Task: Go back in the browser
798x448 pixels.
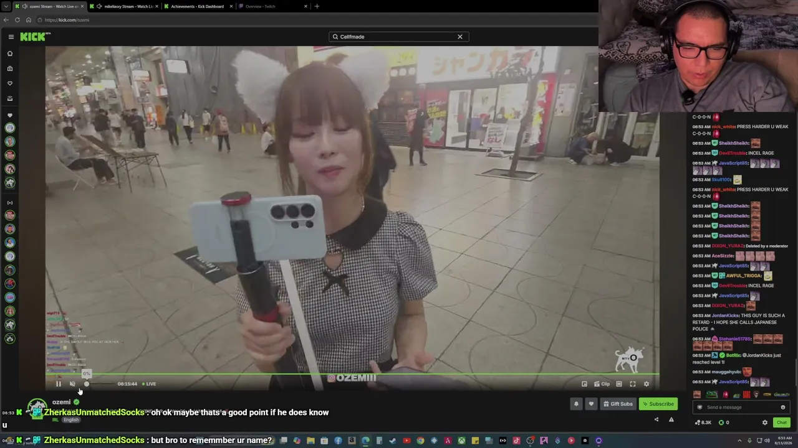Action: [x=6, y=20]
